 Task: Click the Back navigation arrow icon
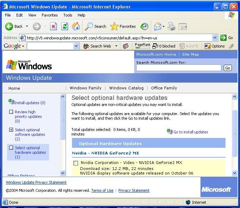tap(9, 26)
